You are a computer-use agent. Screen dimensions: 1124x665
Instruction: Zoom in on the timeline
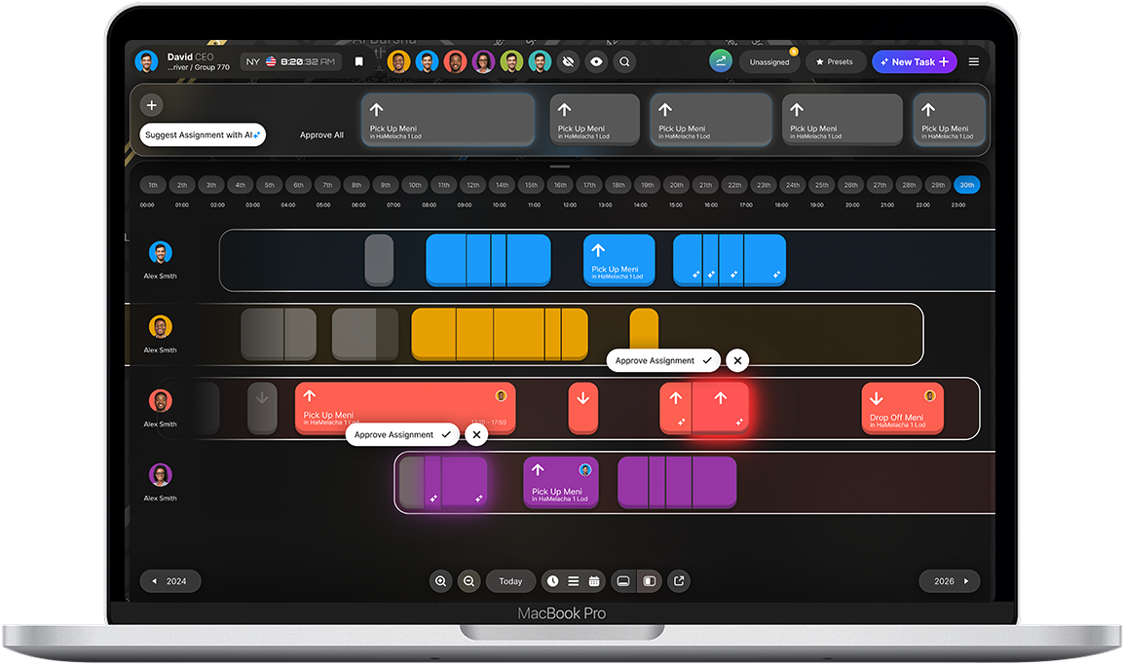441,580
